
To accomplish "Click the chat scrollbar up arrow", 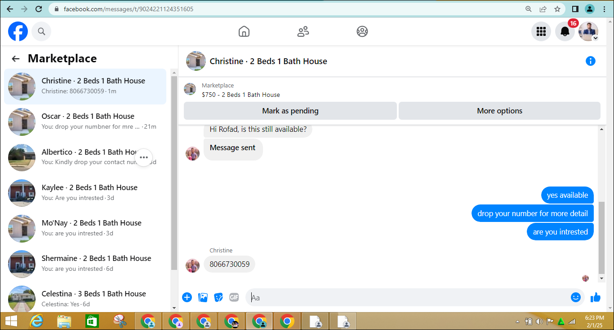I will [602, 130].
